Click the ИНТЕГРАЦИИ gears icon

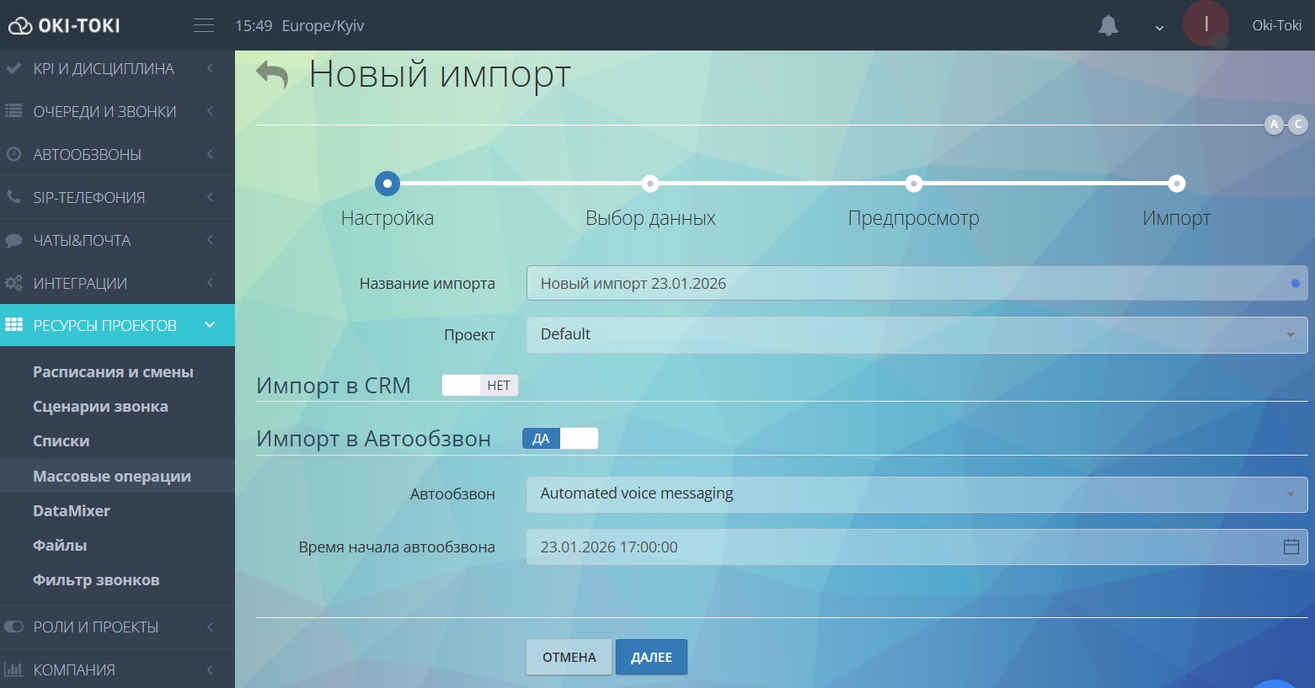coord(13,282)
